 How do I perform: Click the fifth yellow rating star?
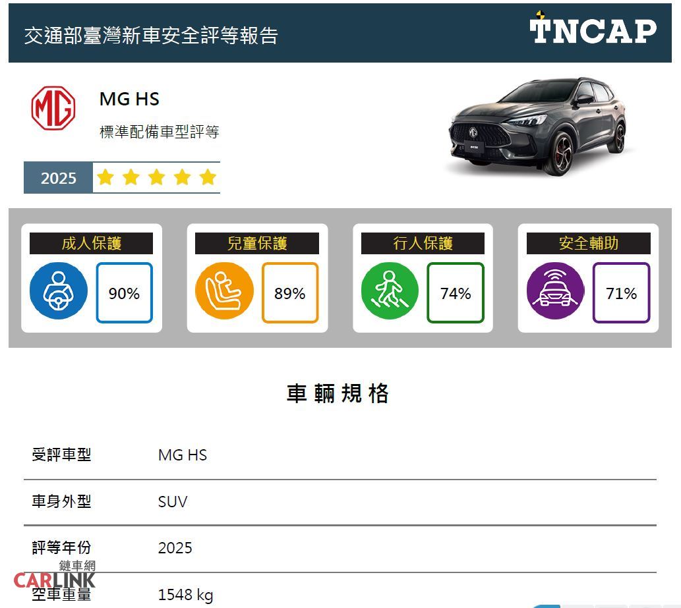(208, 178)
